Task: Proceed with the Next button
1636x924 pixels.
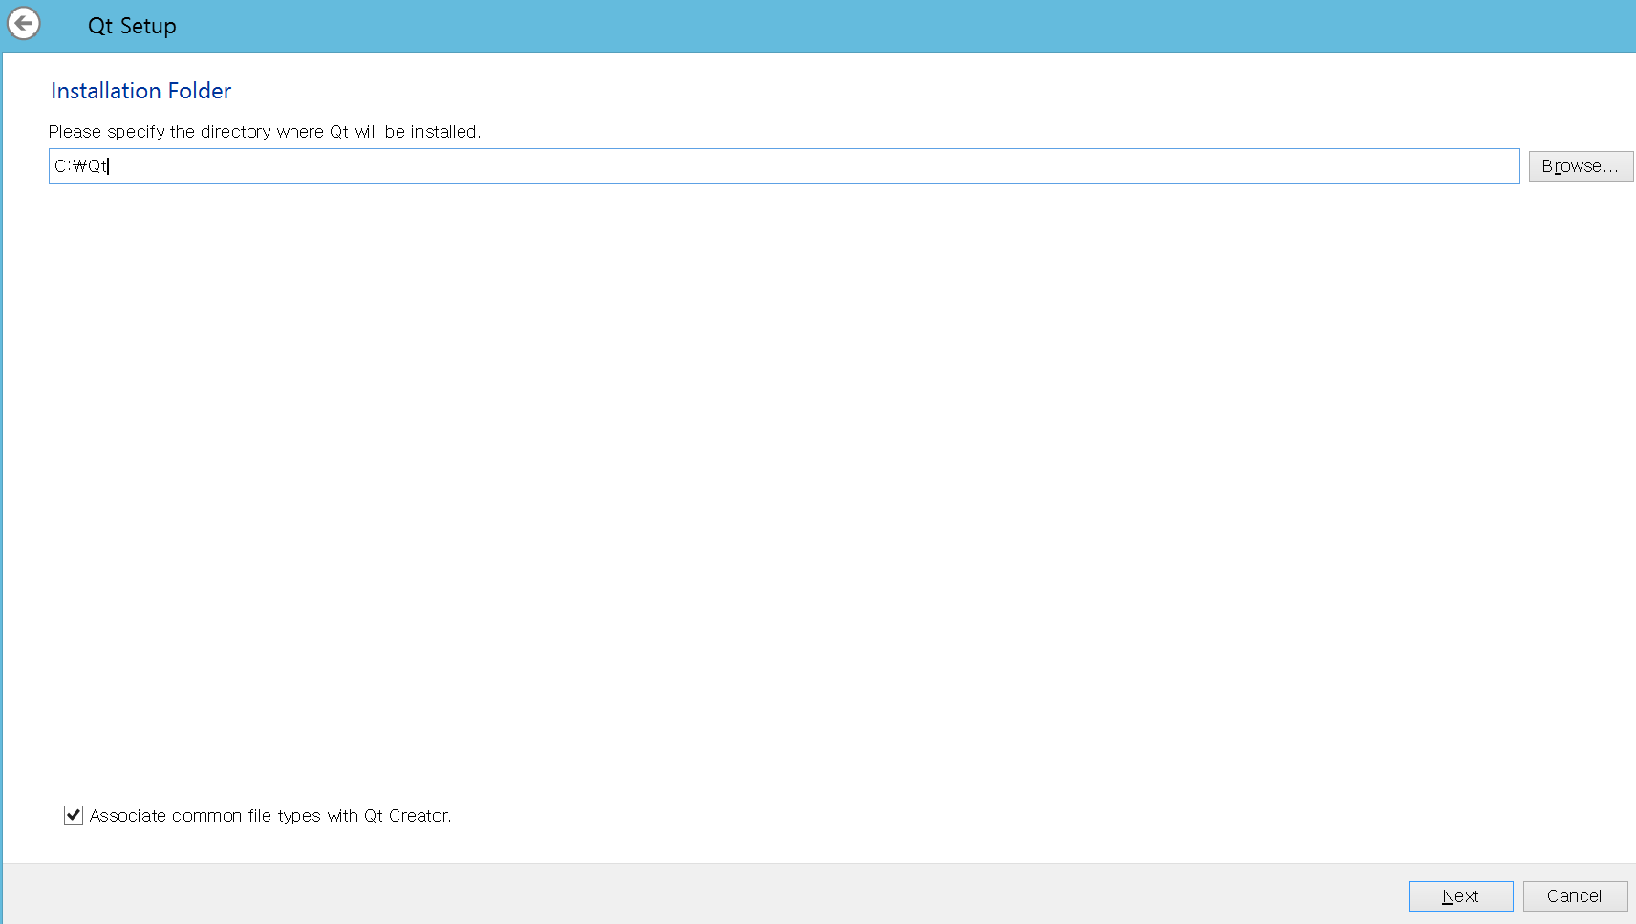Action: click(1460, 896)
